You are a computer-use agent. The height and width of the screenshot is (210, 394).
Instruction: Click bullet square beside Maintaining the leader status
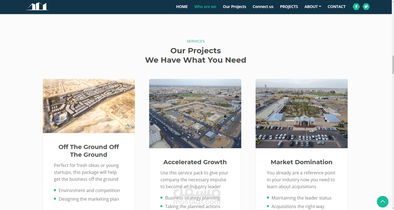(268, 198)
